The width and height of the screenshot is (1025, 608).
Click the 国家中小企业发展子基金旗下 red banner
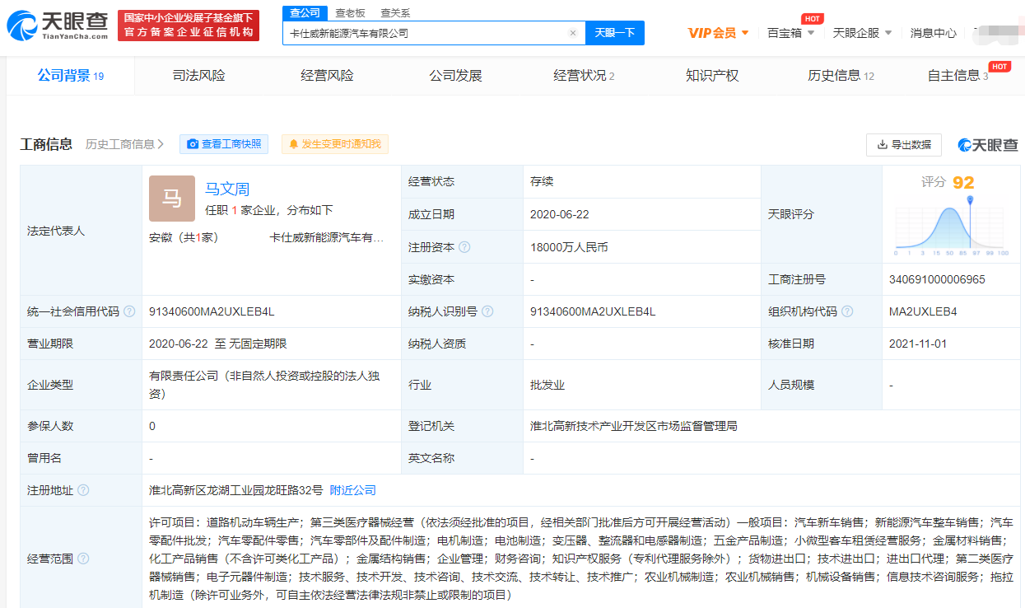(189, 26)
